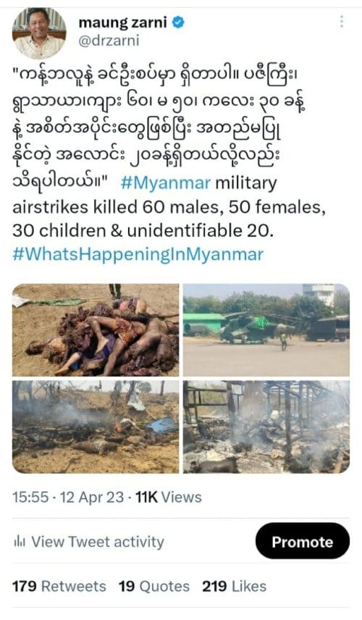Show the 219 Likes list
The height and width of the screenshot is (620, 362).
coord(234,586)
